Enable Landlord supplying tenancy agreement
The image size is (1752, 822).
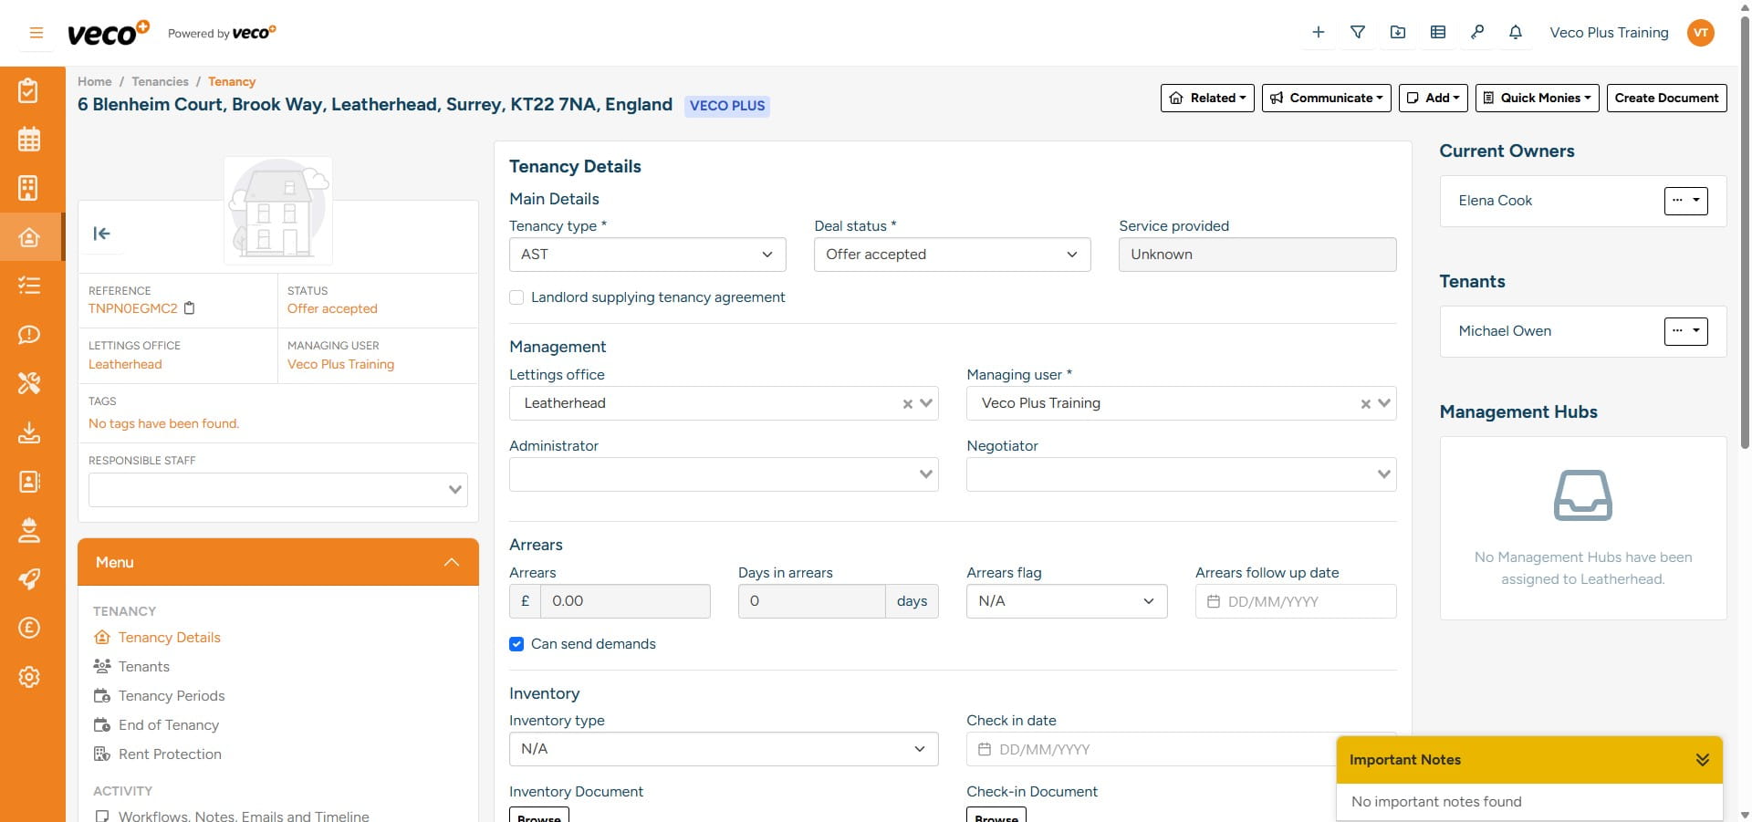[x=516, y=297]
